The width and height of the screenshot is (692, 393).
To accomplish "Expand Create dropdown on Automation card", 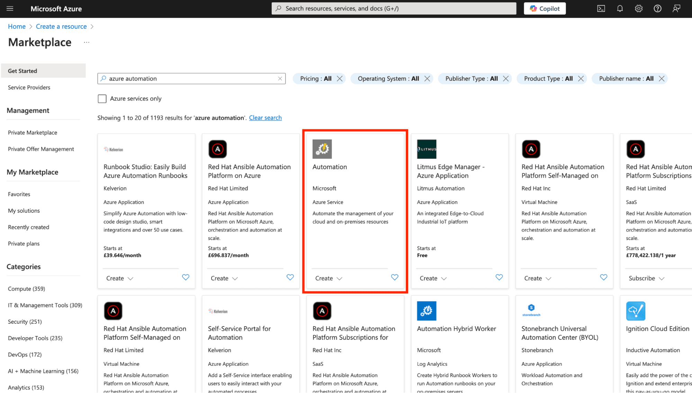I will pyautogui.click(x=329, y=278).
